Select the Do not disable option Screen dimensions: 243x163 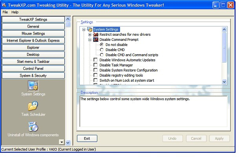click(x=102, y=45)
